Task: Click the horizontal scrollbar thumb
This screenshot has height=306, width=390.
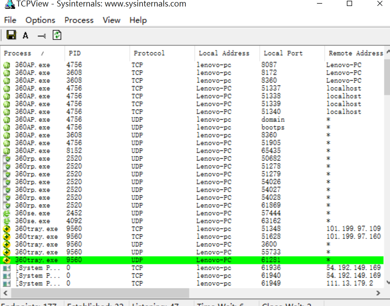Action: click(100, 293)
